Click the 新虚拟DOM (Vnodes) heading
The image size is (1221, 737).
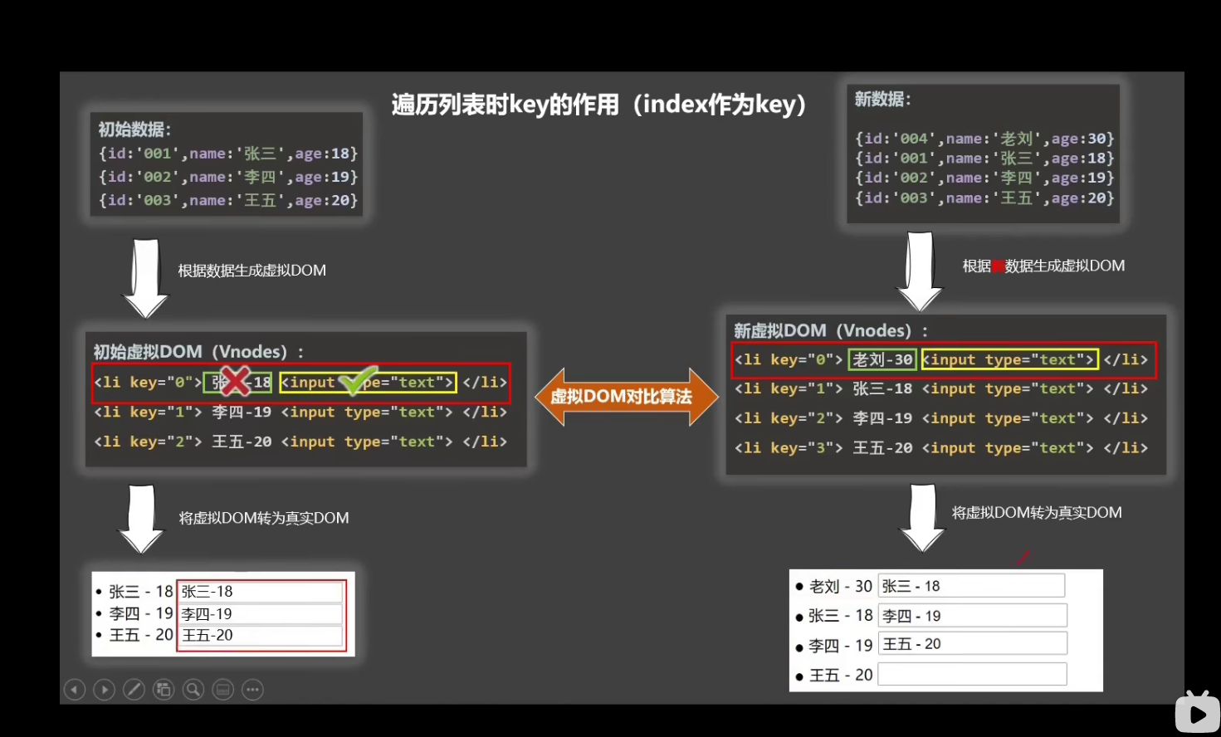(x=831, y=330)
